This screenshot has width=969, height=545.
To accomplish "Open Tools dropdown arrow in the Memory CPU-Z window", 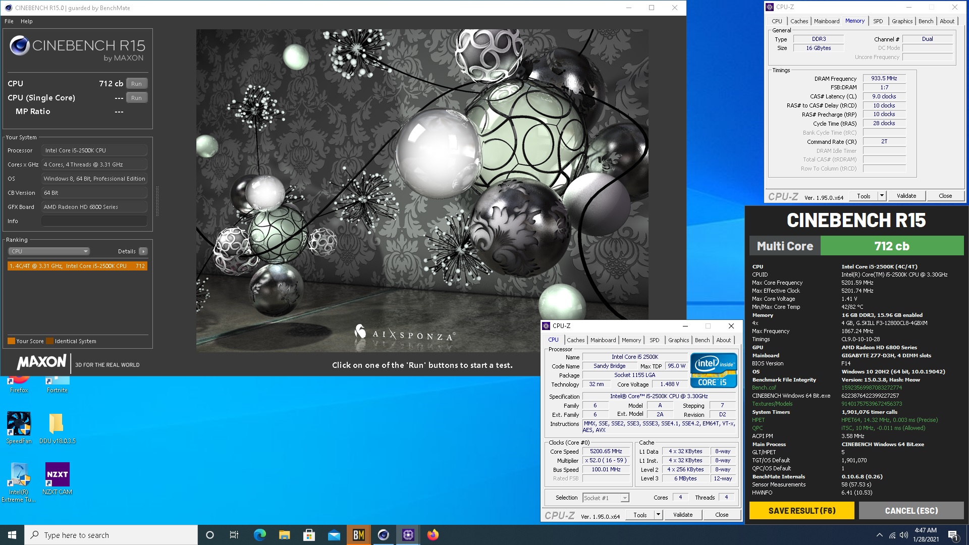I will click(882, 196).
